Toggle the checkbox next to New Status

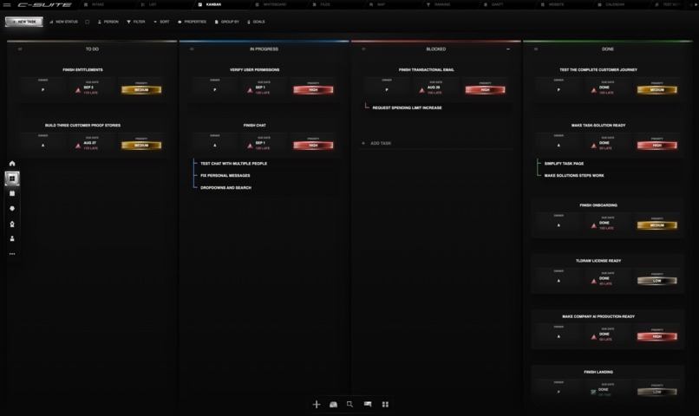click(88, 22)
